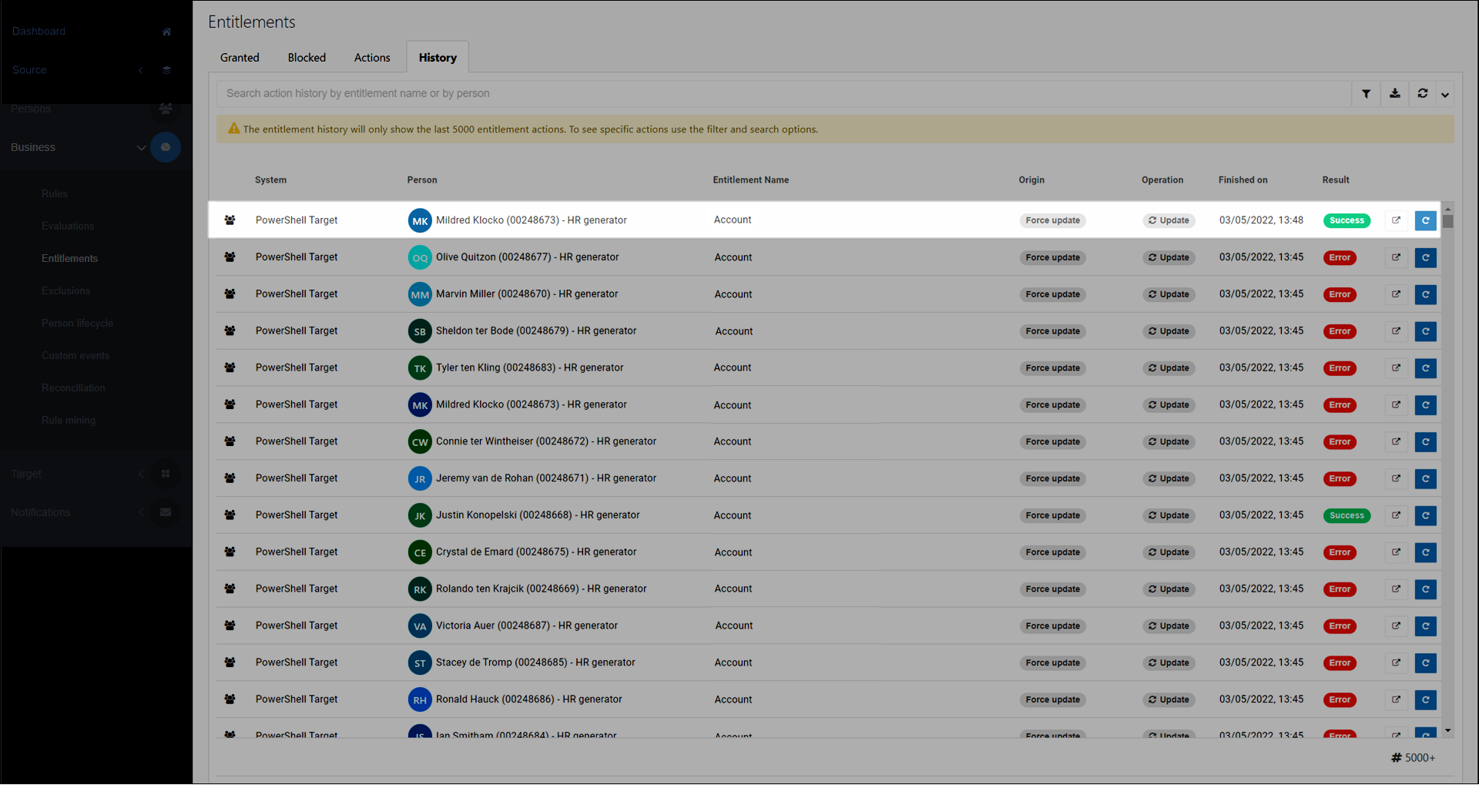This screenshot has width=1479, height=785.
Task: Click the download export icon
Action: pyautogui.click(x=1394, y=94)
